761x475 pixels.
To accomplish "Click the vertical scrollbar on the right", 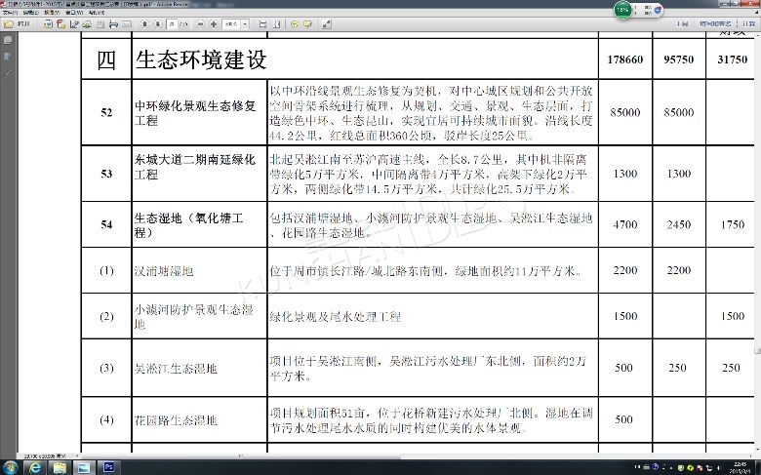I will (x=758, y=243).
